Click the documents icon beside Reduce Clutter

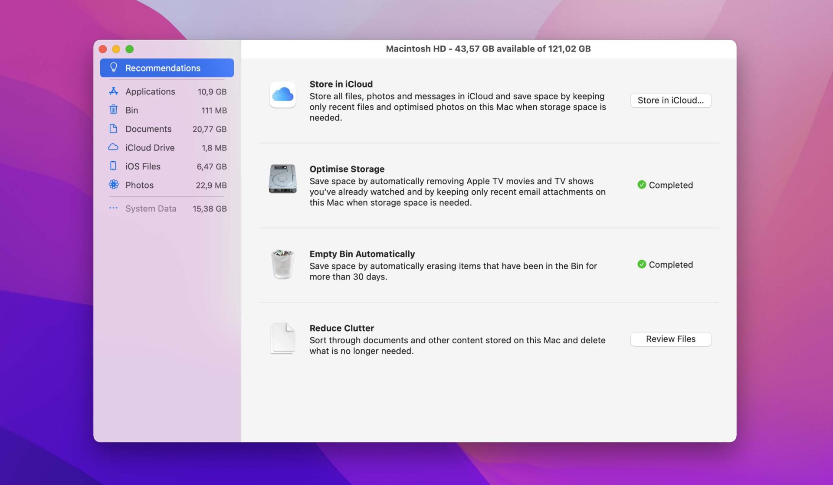282,339
